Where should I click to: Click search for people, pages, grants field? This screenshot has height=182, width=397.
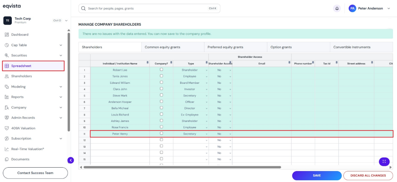(x=149, y=8)
